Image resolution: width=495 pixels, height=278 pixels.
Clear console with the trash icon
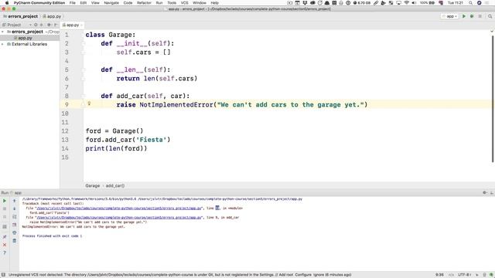click(x=15, y=241)
